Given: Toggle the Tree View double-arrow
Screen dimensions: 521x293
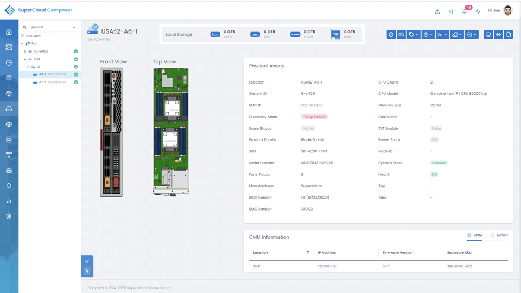Looking at the screenshot, I should 22,36.
